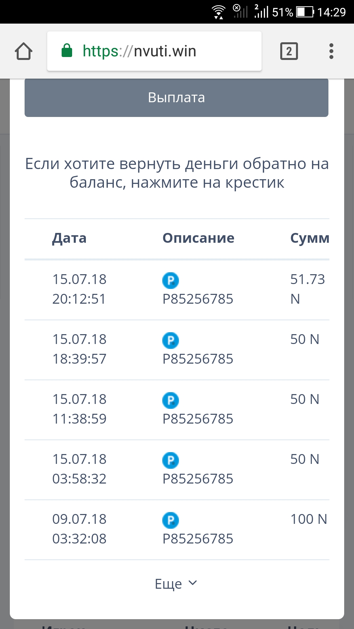
Task: Open the browser three-dot menu
Action: 331,51
